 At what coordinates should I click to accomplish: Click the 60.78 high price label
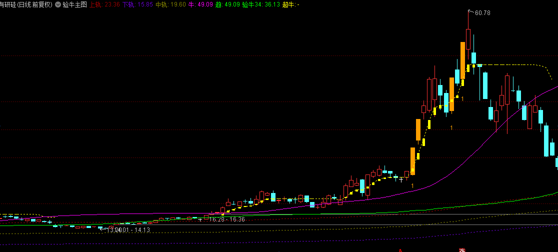(x=482, y=13)
